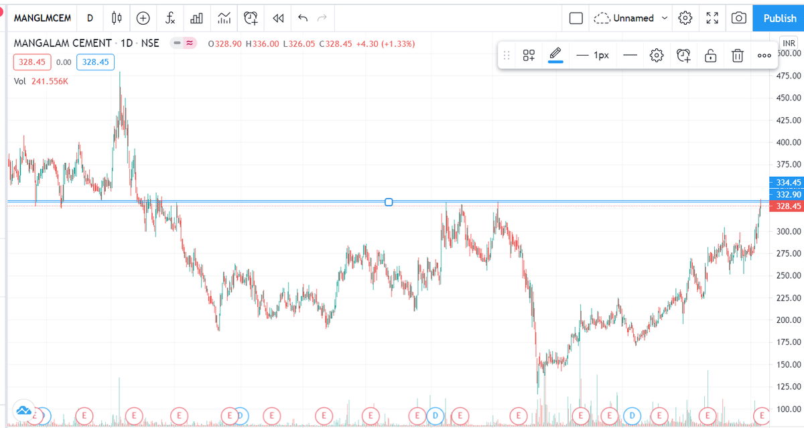
Task: Toggle fullscreen mode
Action: (712, 18)
